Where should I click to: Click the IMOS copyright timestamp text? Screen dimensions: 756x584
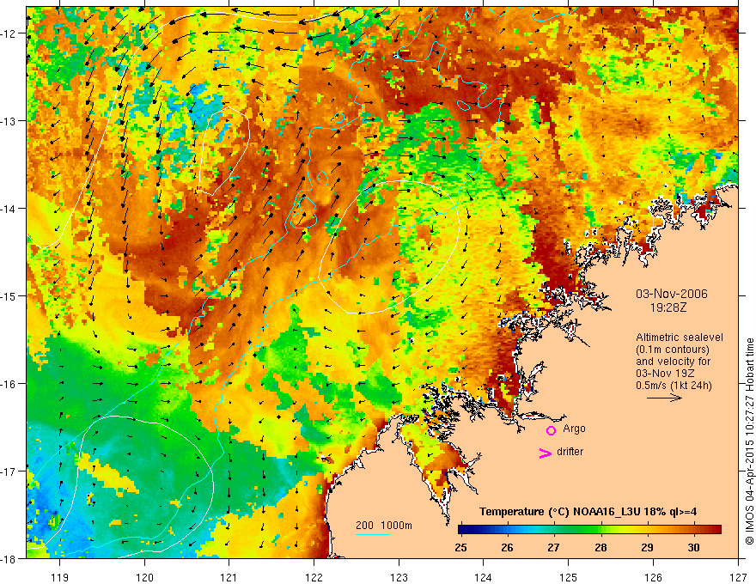pyautogui.click(x=749, y=441)
